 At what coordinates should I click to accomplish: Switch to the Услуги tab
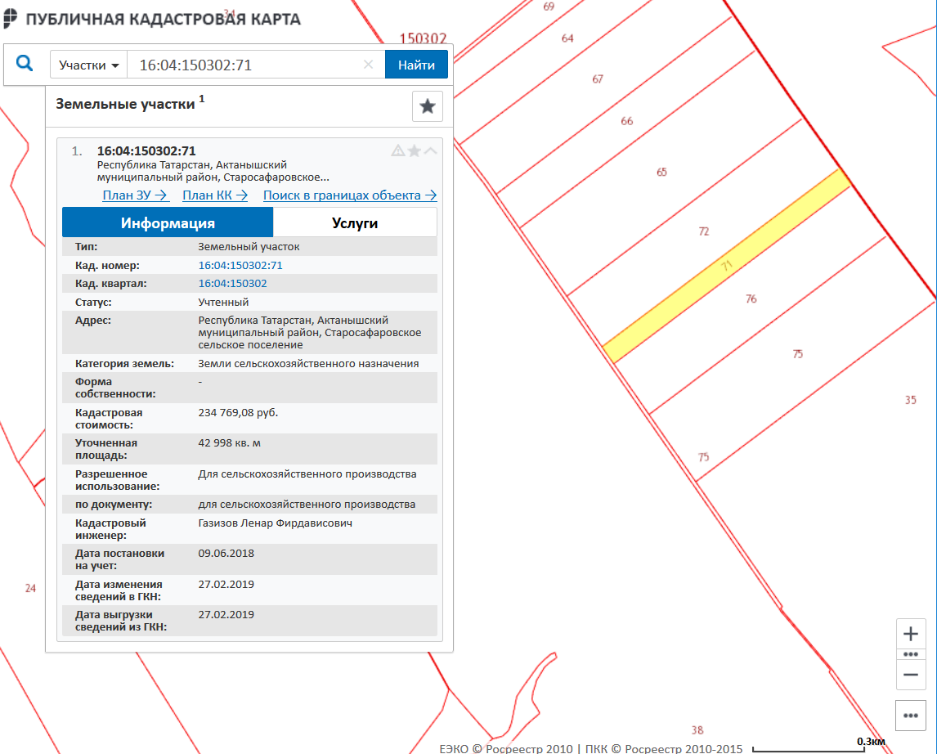pos(355,223)
